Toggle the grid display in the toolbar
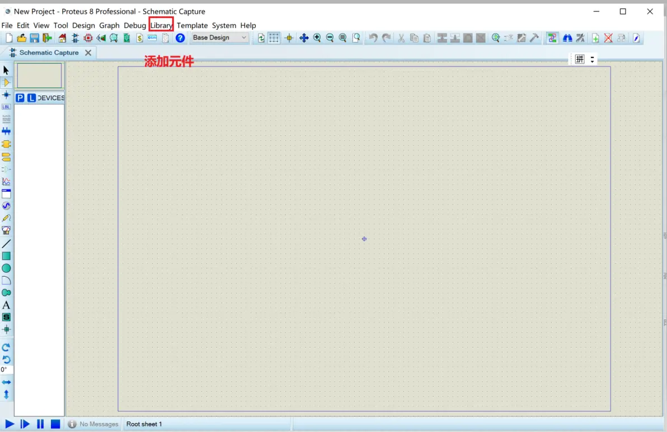 coord(274,38)
